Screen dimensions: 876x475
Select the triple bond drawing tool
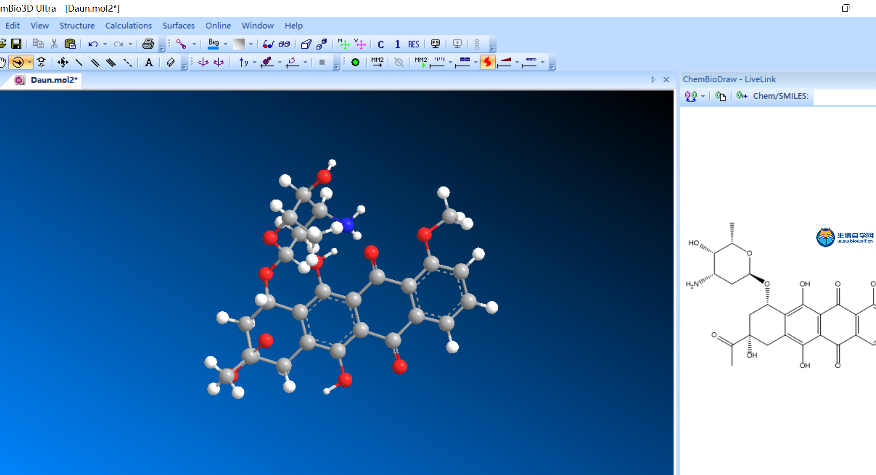click(111, 62)
